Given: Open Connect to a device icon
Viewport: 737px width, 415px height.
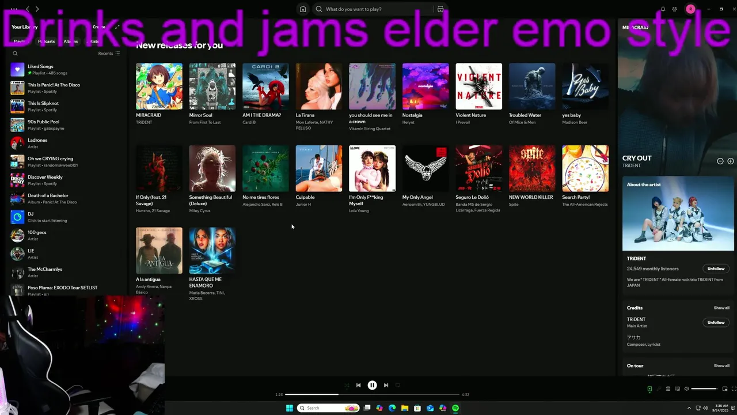Looking at the screenshot, I should [x=677, y=389].
